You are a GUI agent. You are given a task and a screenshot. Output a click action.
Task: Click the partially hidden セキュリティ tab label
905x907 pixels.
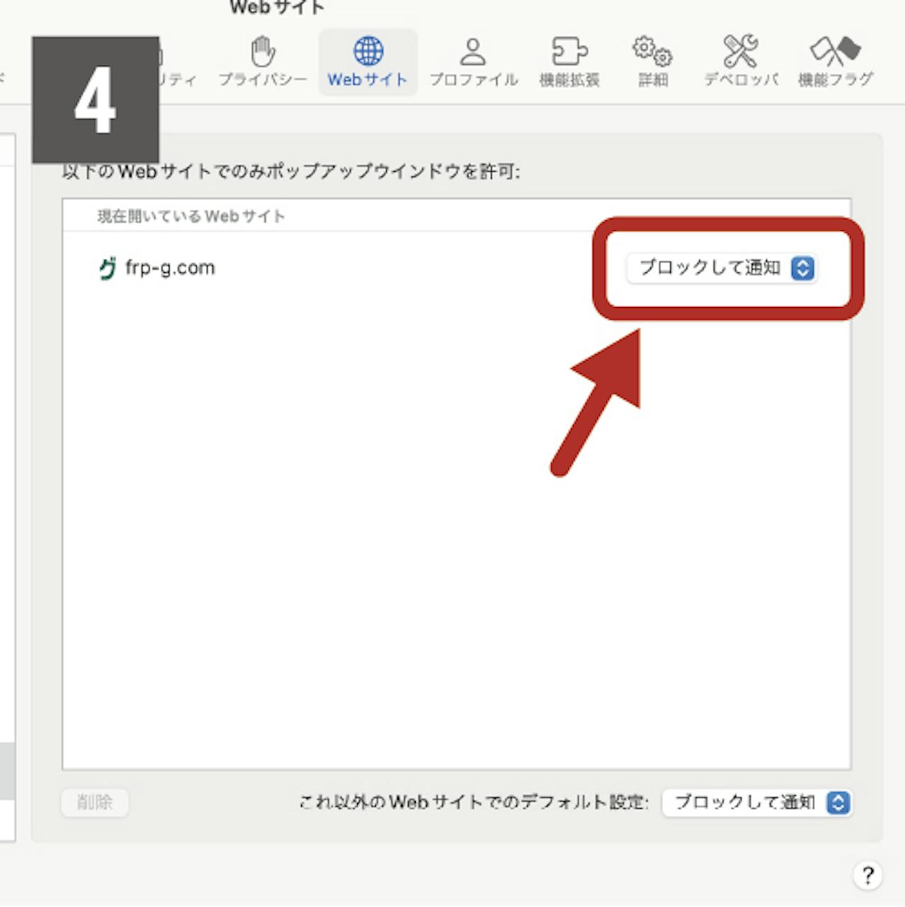177,79
